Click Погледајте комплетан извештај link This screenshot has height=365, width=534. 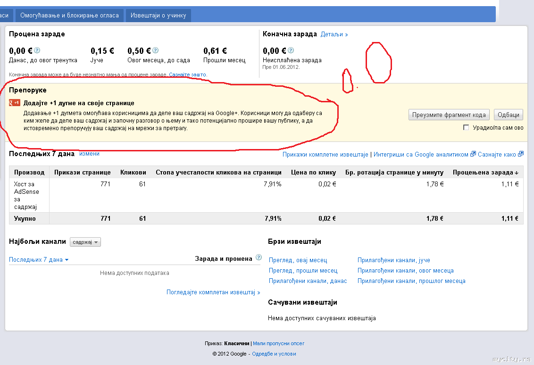(x=213, y=292)
